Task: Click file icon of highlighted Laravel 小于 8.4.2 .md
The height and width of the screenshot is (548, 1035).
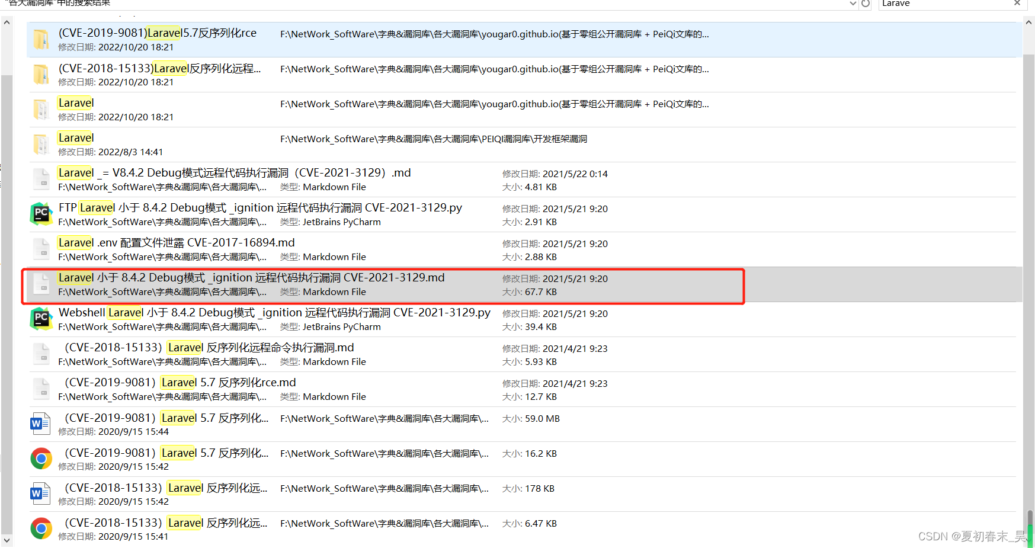Action: [x=41, y=284]
